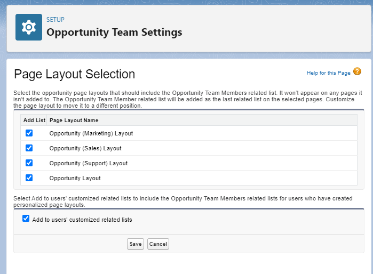Viewport: 373px width, 274px height.
Task: Click the orange help question mark icon
Action: [357, 72]
